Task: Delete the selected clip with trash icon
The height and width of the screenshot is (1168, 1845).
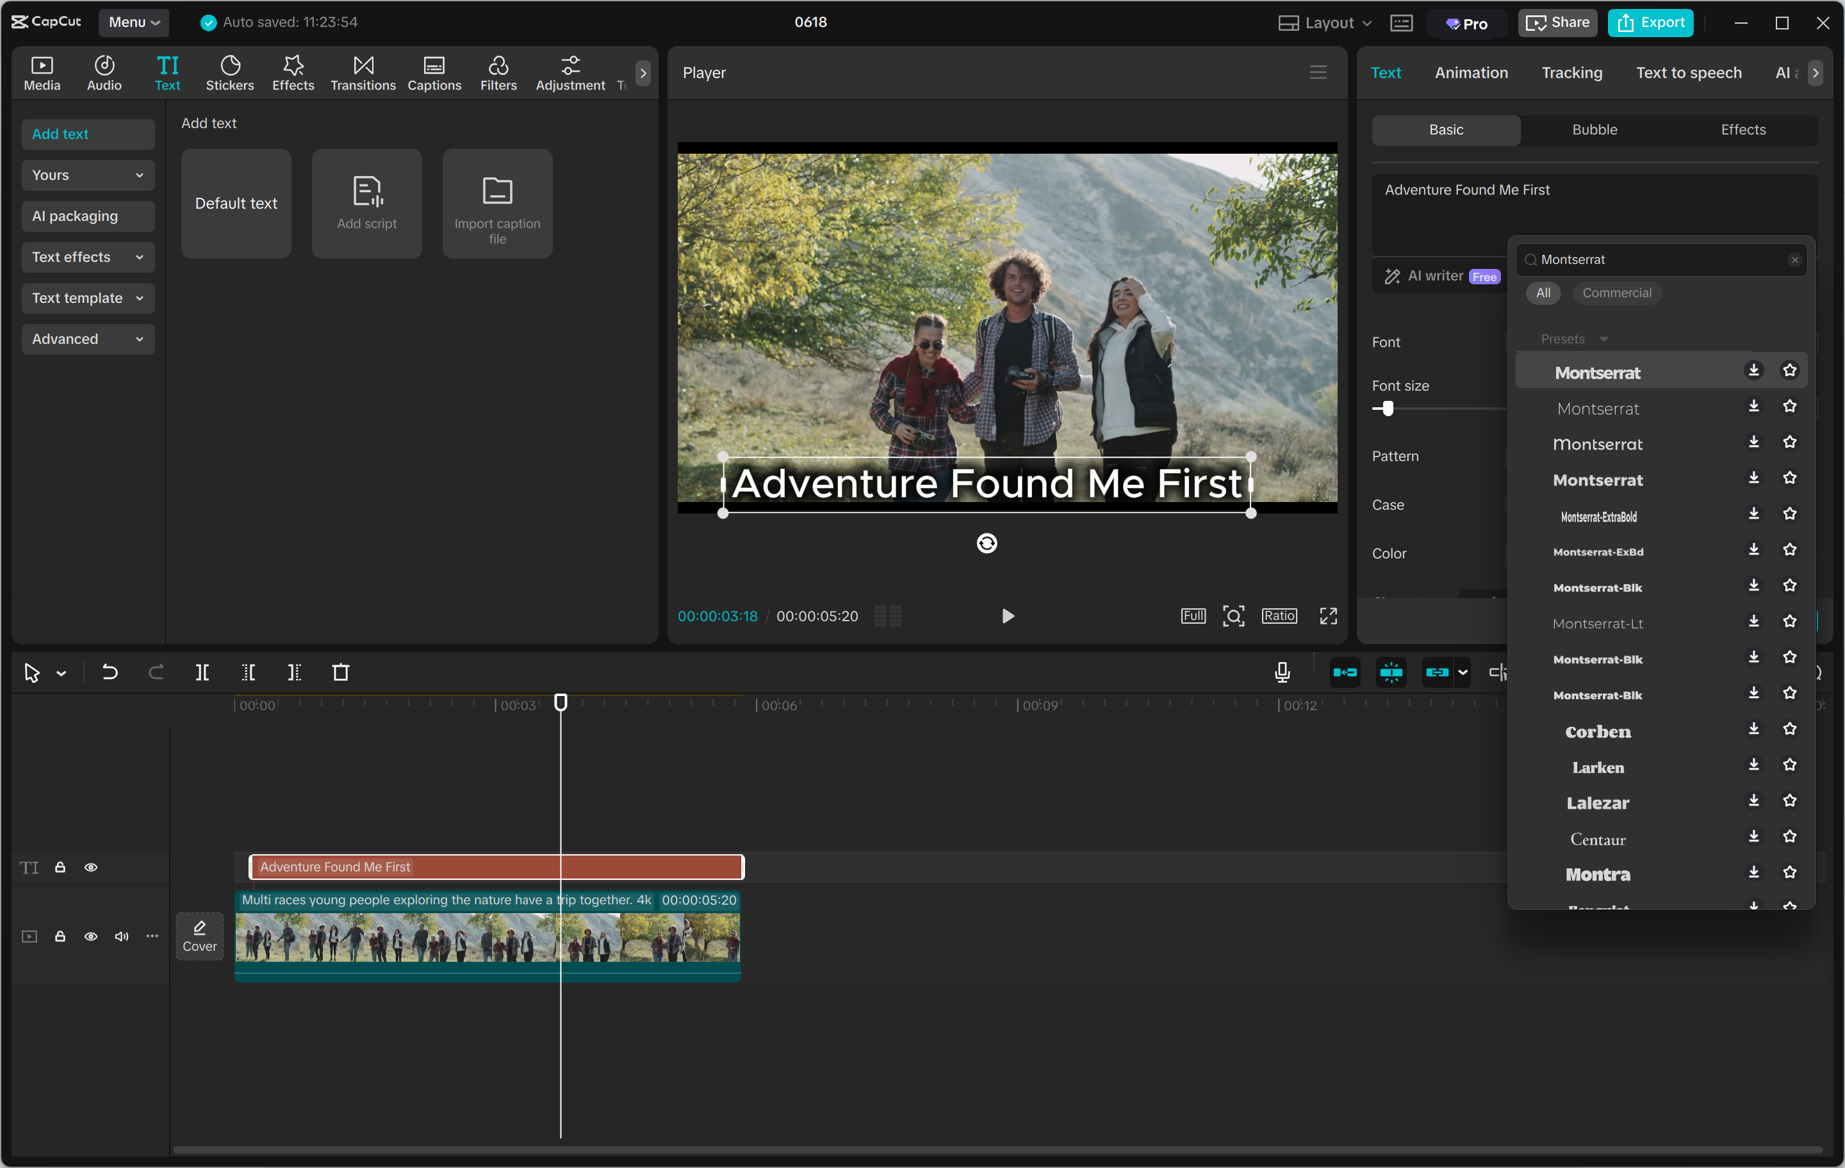Action: click(x=340, y=672)
